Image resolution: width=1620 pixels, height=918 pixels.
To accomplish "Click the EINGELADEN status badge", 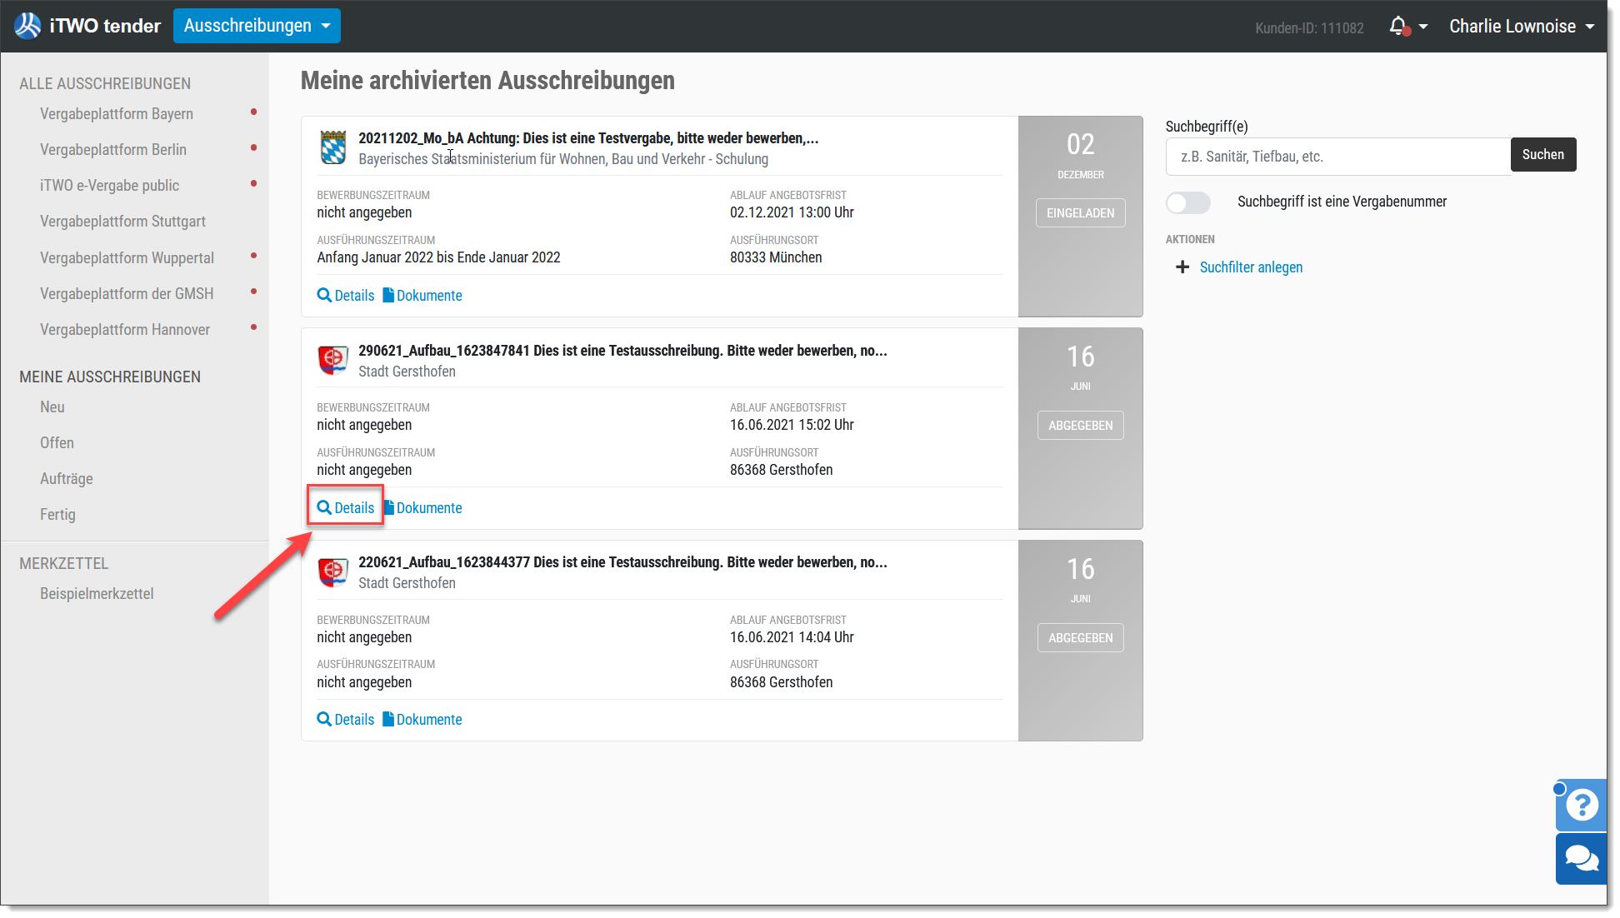I will tap(1080, 213).
